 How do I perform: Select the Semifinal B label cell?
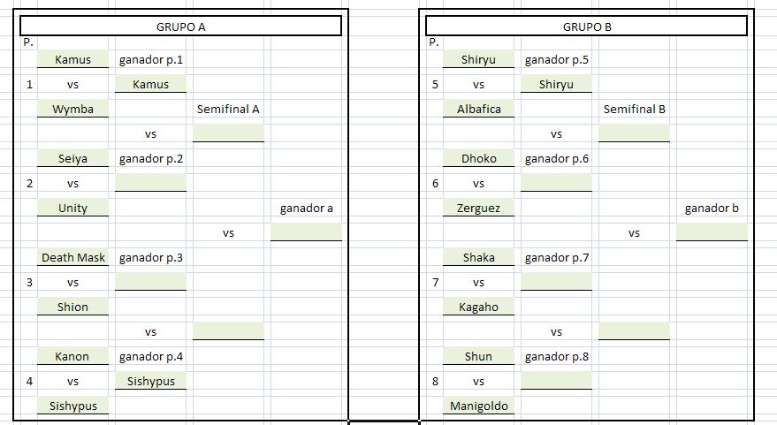coord(634,110)
